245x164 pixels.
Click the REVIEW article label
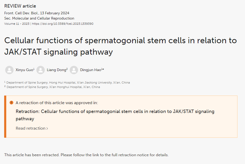point(20,6)
